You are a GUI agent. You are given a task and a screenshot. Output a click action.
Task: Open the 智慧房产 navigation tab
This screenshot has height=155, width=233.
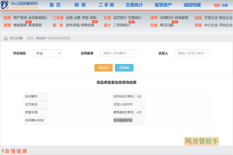click(163, 5)
